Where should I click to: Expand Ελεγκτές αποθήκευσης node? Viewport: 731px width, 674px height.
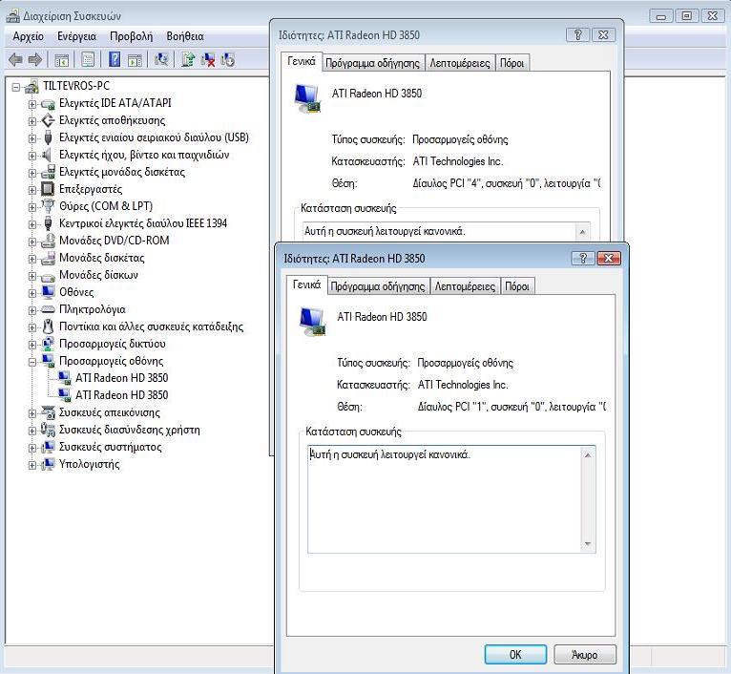click(x=32, y=121)
